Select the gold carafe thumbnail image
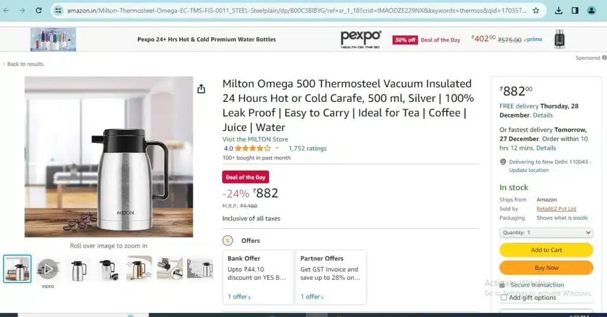Image resolution: width=607 pixels, height=317 pixels. (x=139, y=268)
